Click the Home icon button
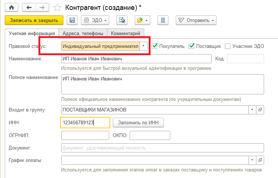Viewport: 278px width, 178px height. tap(12, 7)
